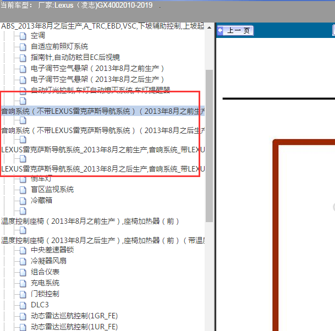Click the page icon beside 组合仪表
The width and height of the screenshot is (335, 331).
click(x=23, y=272)
